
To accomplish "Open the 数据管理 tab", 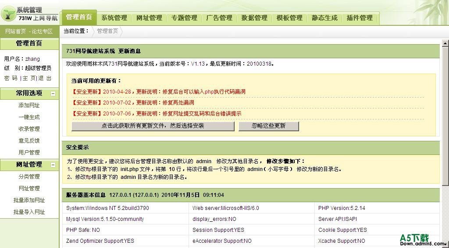I will pos(254,18).
